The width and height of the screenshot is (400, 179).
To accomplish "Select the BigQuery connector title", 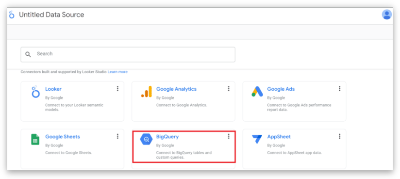I will click(167, 137).
